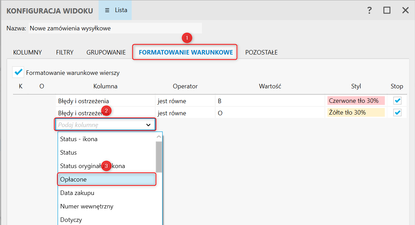The width and height of the screenshot is (415, 225).
Task: Click the Czerwone tło 30% style swatch
Action: [356, 101]
